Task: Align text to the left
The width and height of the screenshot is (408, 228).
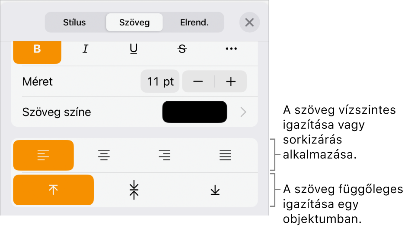Action: [x=43, y=155]
